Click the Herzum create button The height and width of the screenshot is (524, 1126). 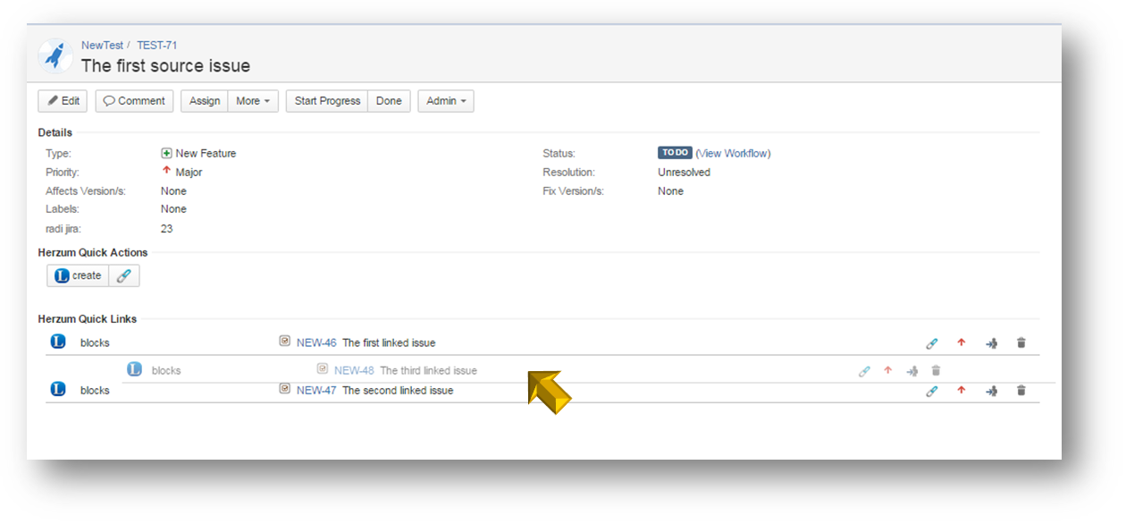point(78,275)
